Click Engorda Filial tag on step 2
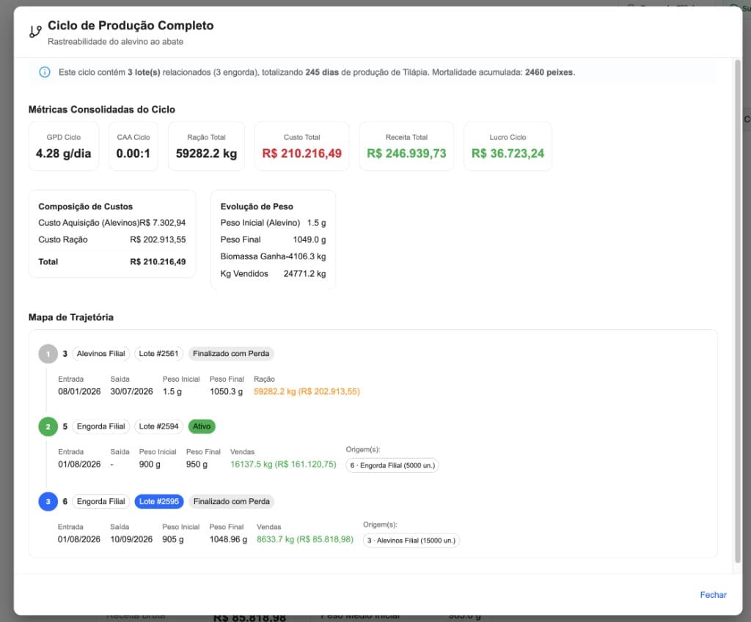The image size is (751, 622). [x=101, y=426]
